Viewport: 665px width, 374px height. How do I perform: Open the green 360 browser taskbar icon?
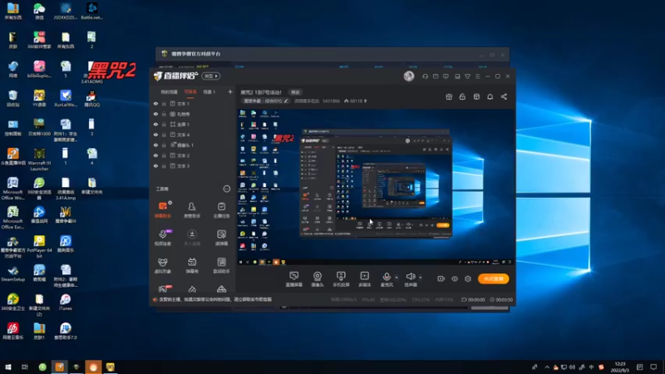42,367
